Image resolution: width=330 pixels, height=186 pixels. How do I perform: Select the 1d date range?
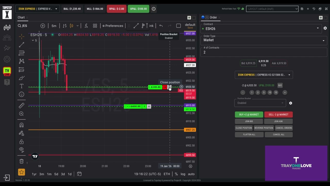(70, 174)
